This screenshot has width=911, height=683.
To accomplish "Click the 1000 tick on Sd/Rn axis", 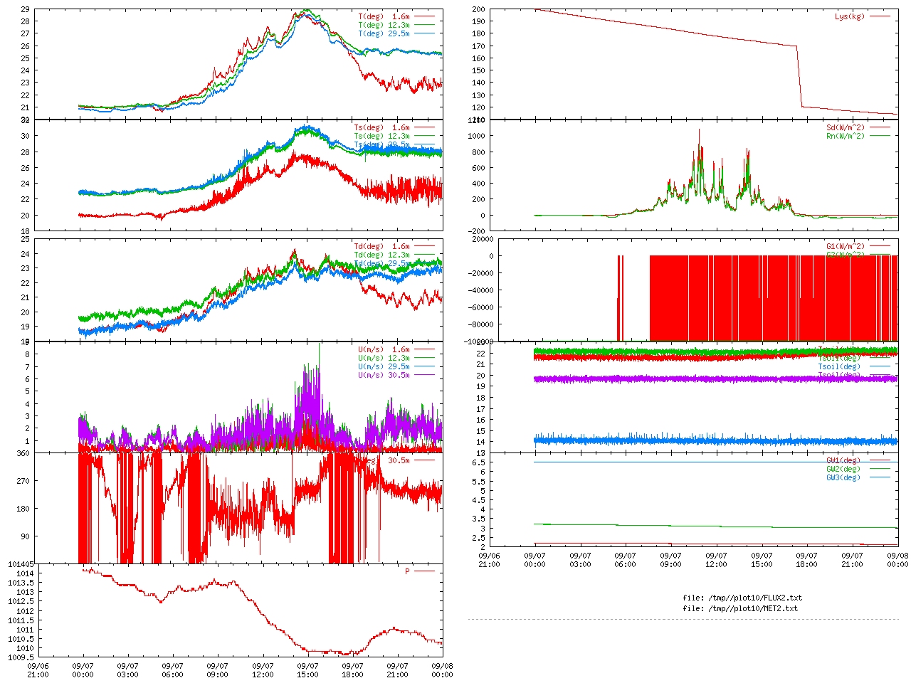I will (x=476, y=136).
